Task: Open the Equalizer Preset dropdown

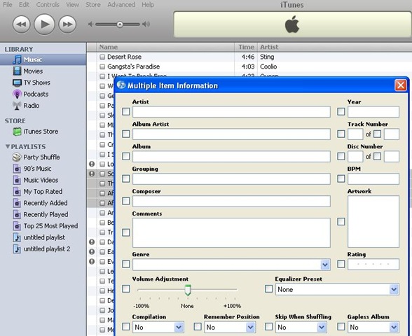Action: tap(393, 289)
